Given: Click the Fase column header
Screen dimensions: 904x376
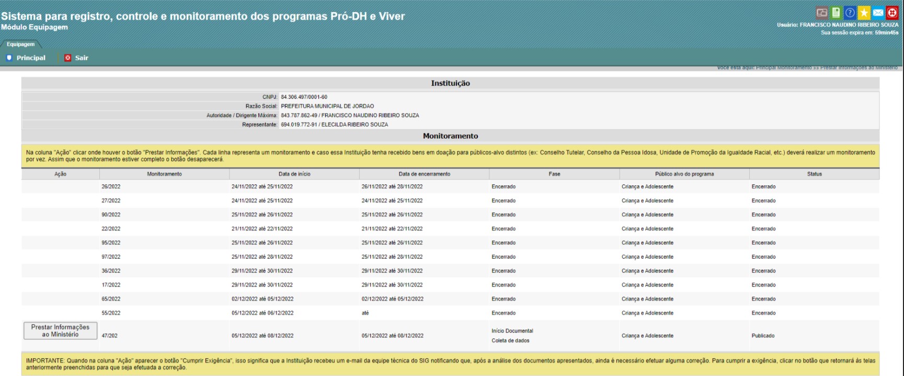Looking at the screenshot, I should pyautogui.click(x=554, y=174).
